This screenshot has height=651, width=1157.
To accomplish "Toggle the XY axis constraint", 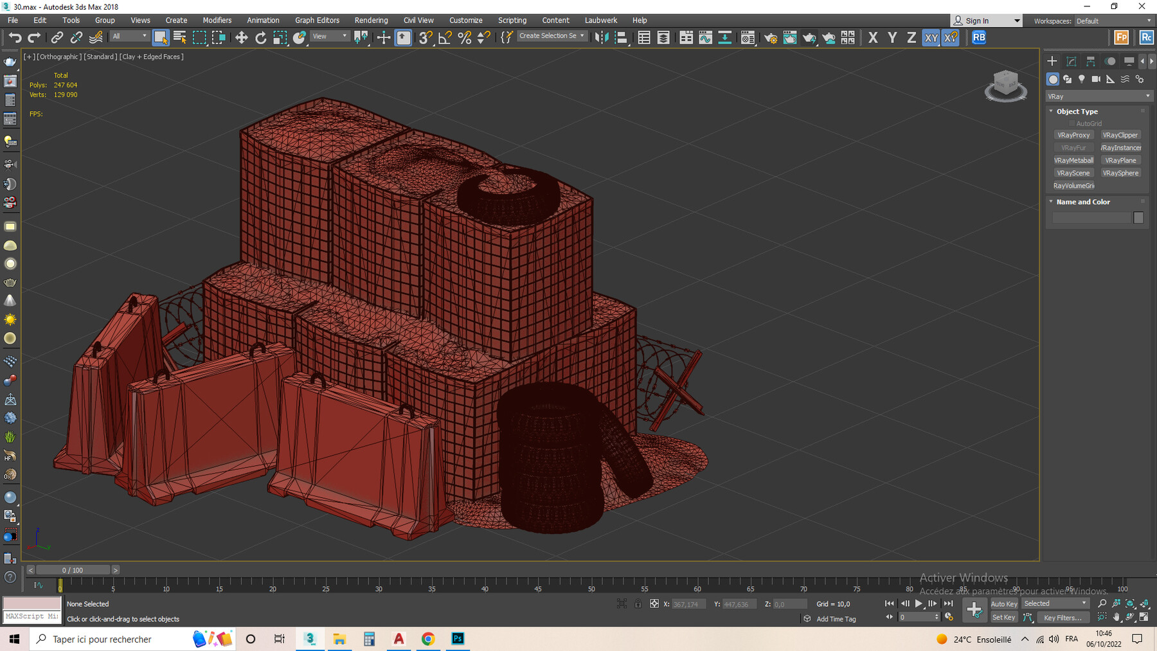I will click(x=931, y=38).
